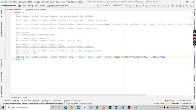196x110 pixels.
Task: Open the TODO tool window
Action: coord(7,101)
